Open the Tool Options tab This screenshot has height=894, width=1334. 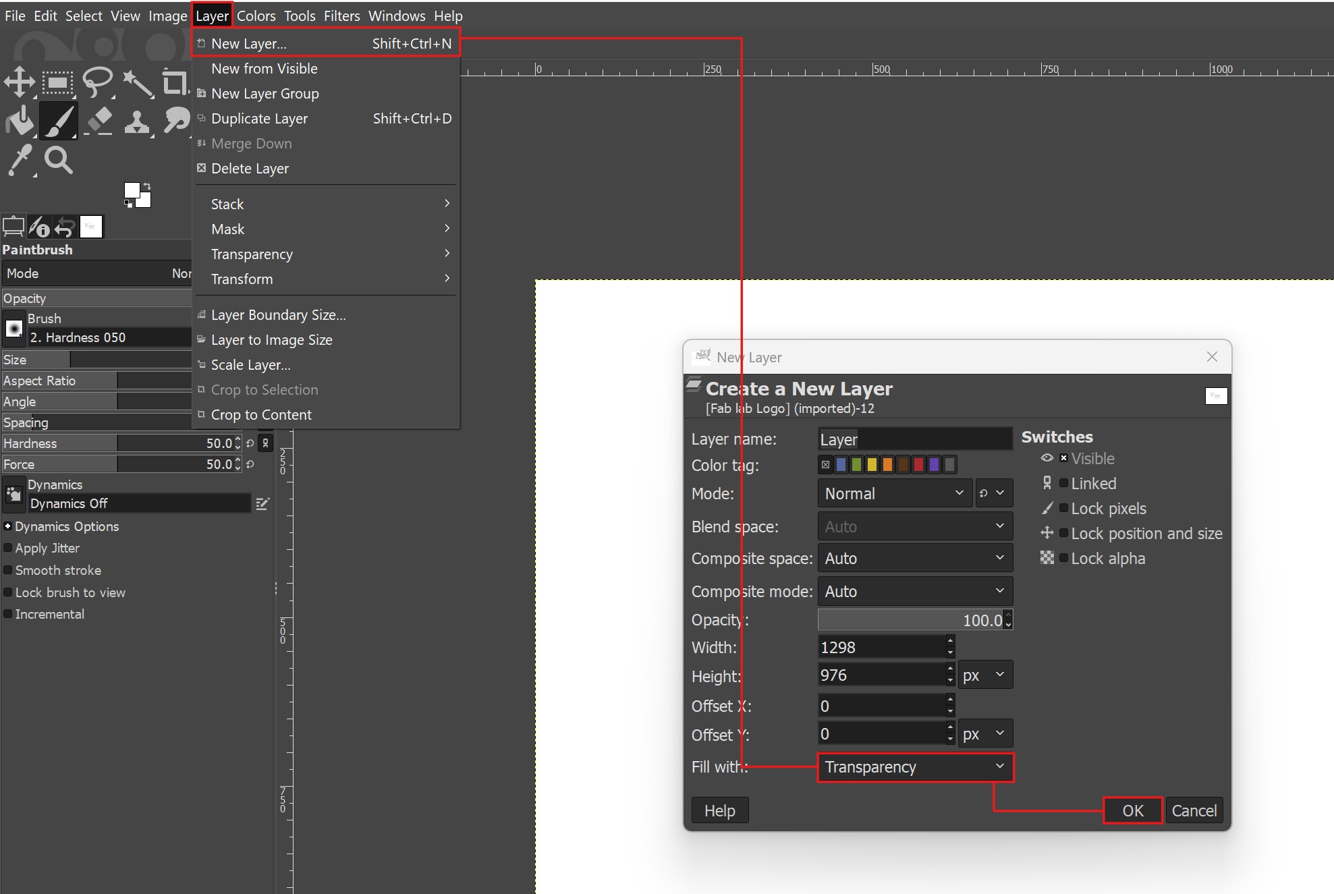(13, 227)
